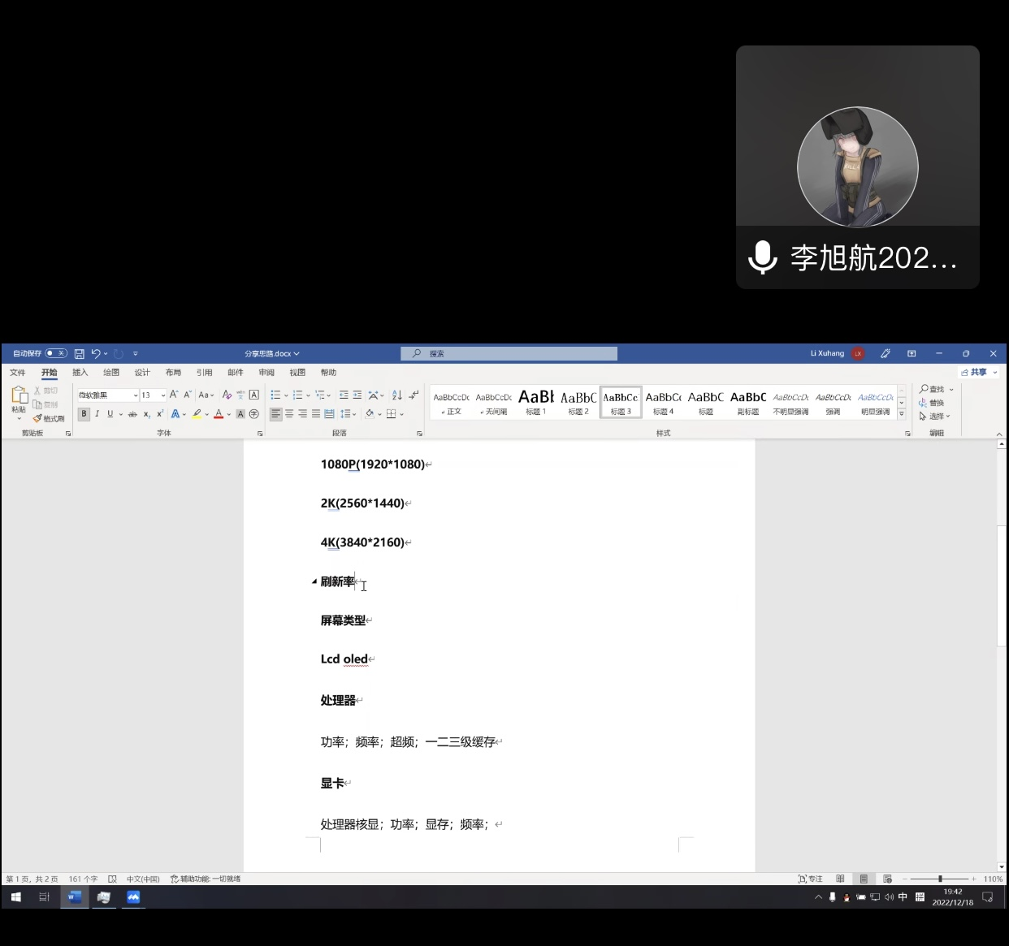Apply strikethrough formatting
Screen dimensions: 1009x946
(x=132, y=414)
